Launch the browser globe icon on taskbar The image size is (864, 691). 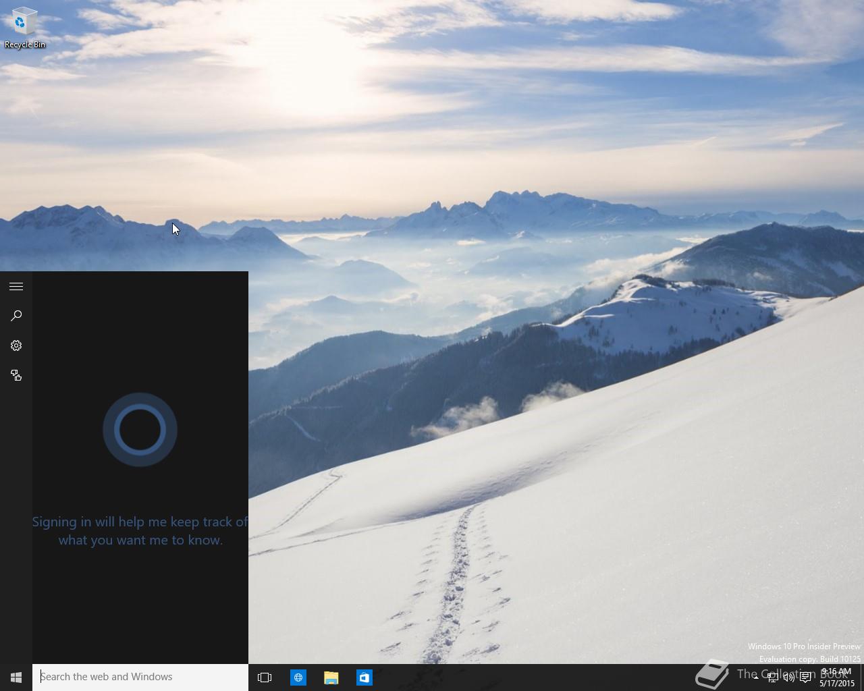(x=298, y=677)
